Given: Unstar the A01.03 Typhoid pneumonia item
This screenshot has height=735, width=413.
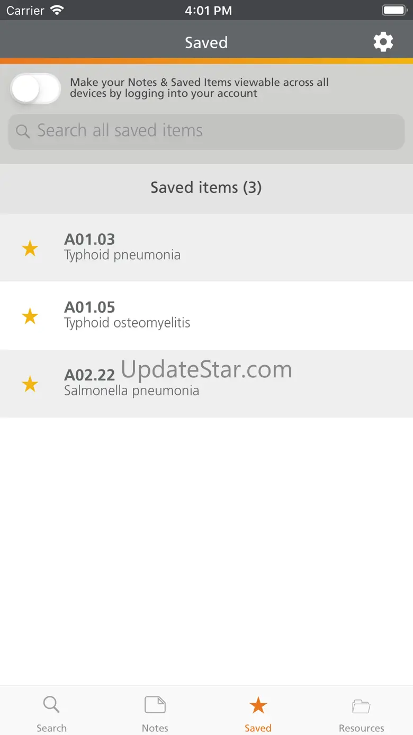Looking at the screenshot, I should tap(30, 247).
